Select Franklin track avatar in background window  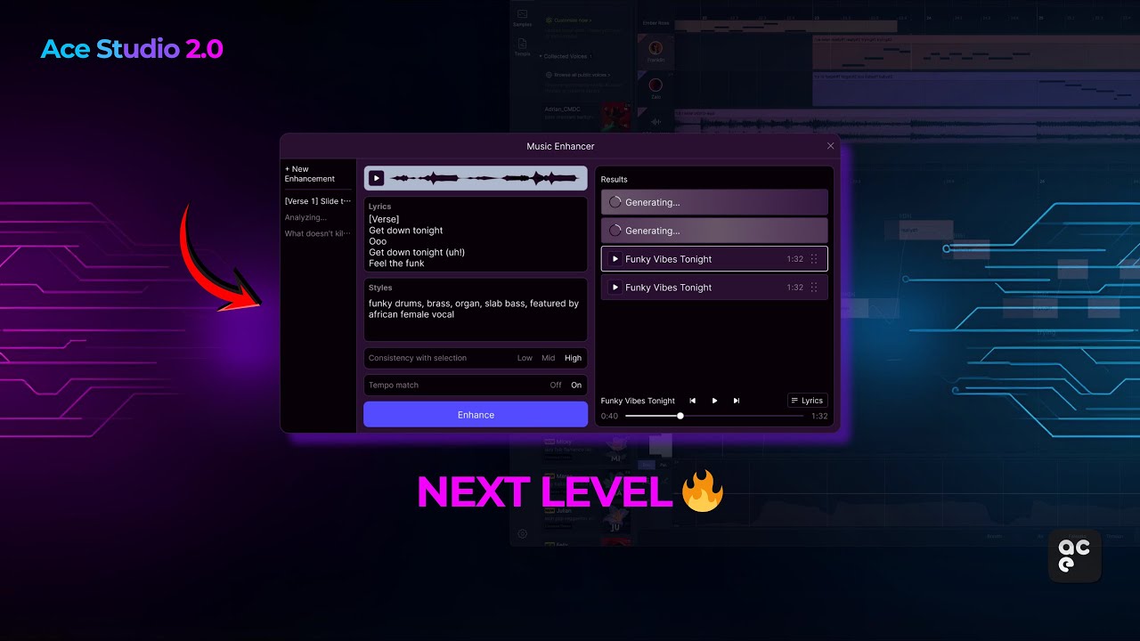point(655,48)
